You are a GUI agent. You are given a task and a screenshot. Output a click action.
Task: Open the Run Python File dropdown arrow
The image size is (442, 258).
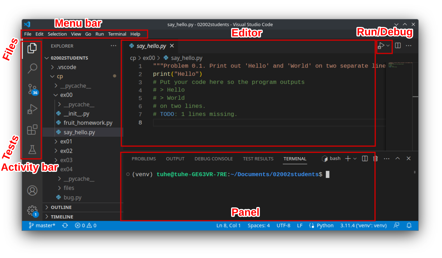point(388,46)
